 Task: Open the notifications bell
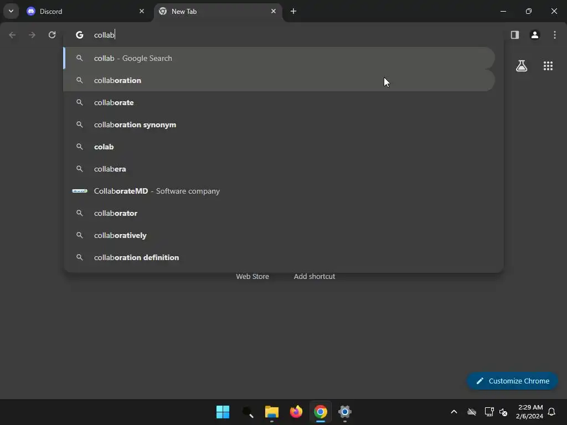[x=551, y=412]
